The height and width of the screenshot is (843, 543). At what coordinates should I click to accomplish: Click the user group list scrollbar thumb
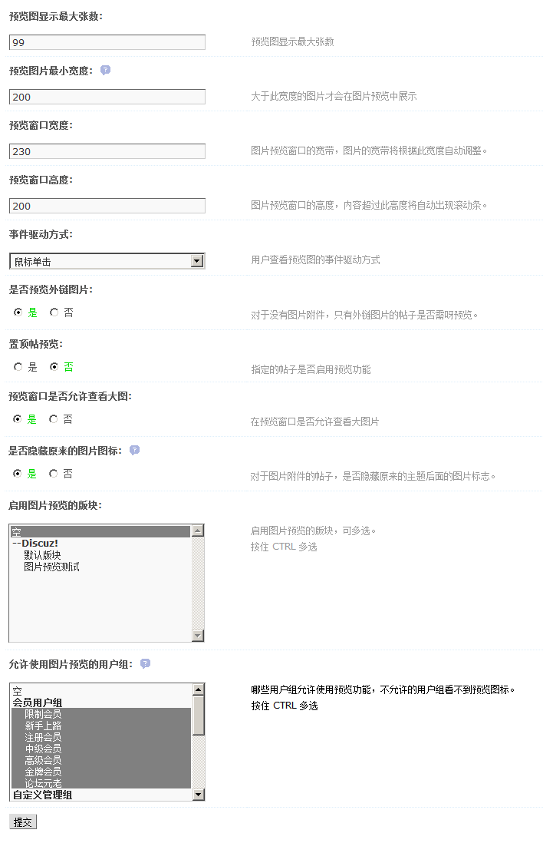(x=198, y=716)
